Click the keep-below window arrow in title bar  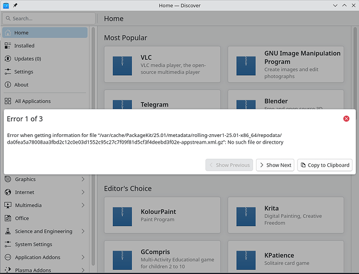tap(335, 5)
